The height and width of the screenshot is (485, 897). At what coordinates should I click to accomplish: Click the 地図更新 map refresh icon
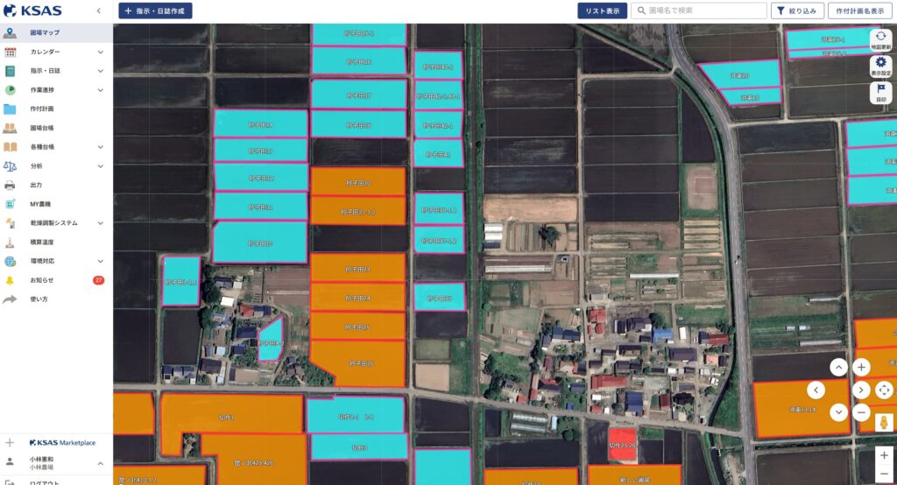click(x=880, y=38)
